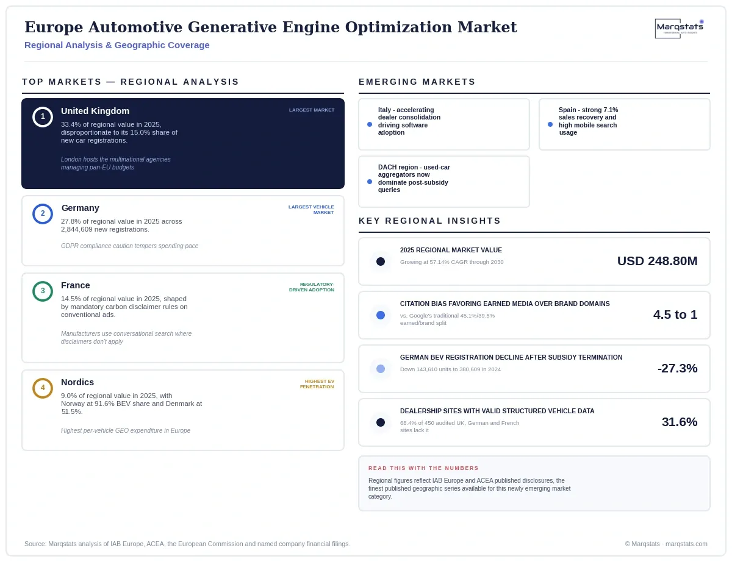Click EMERGING MARKETS section heading

click(417, 82)
